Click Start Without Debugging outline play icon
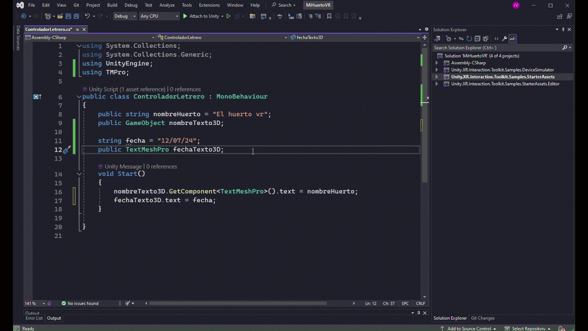This screenshot has width=588, height=331. coord(228,16)
